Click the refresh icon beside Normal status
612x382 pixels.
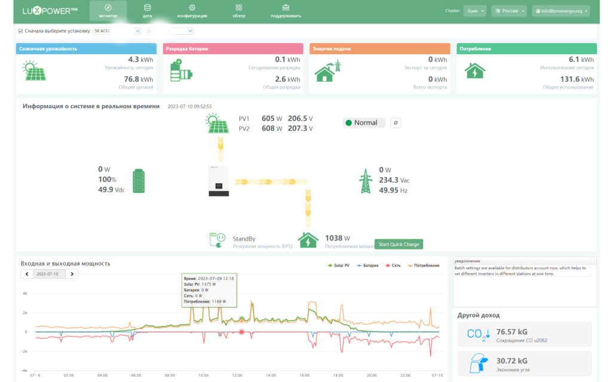point(396,123)
